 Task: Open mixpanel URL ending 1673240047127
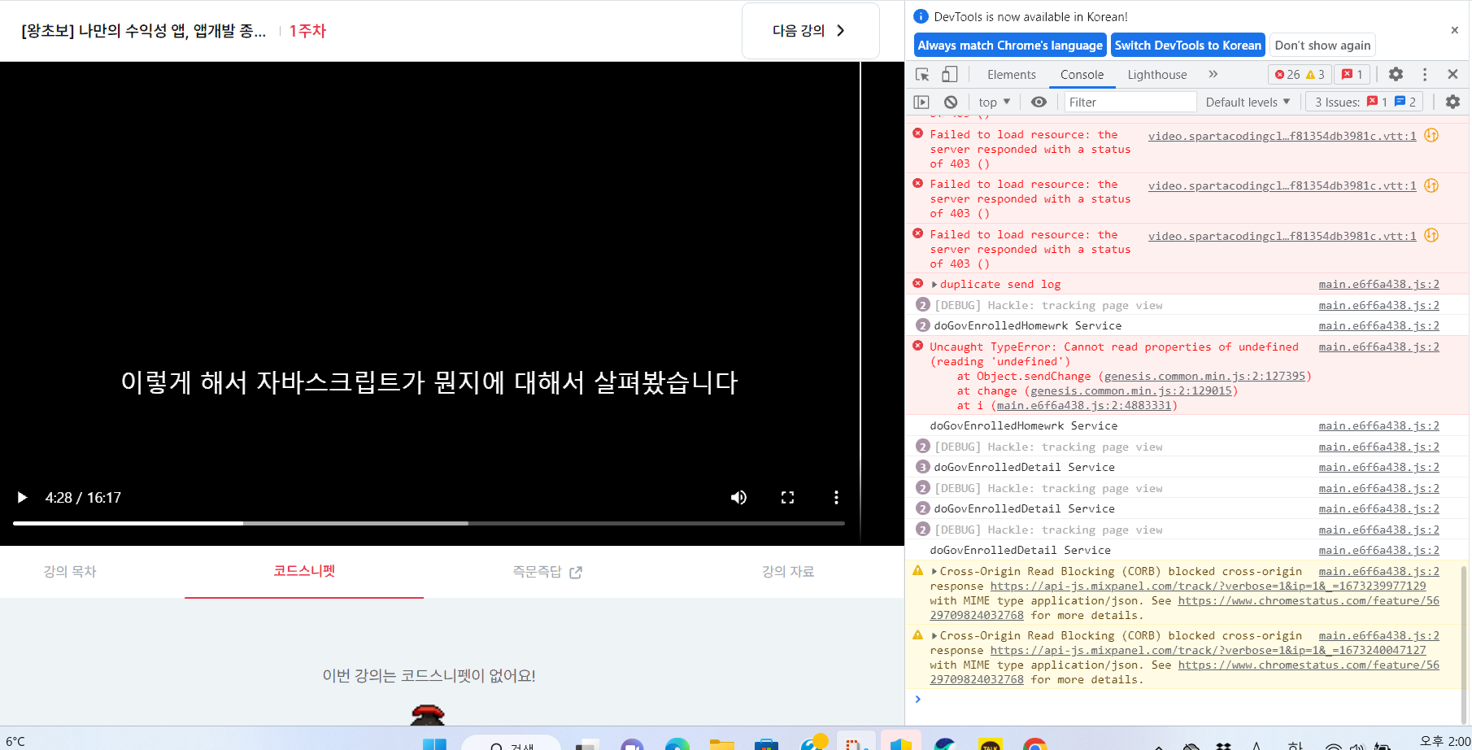(1208, 651)
